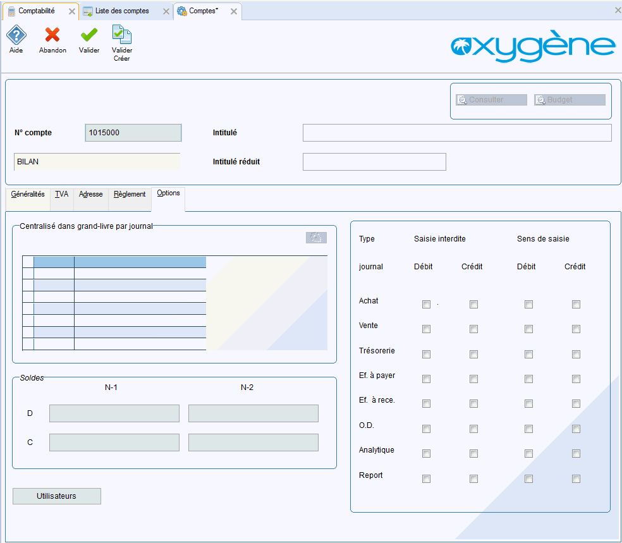
Task: Click the red Abandon cross icon
Action: (x=52, y=35)
